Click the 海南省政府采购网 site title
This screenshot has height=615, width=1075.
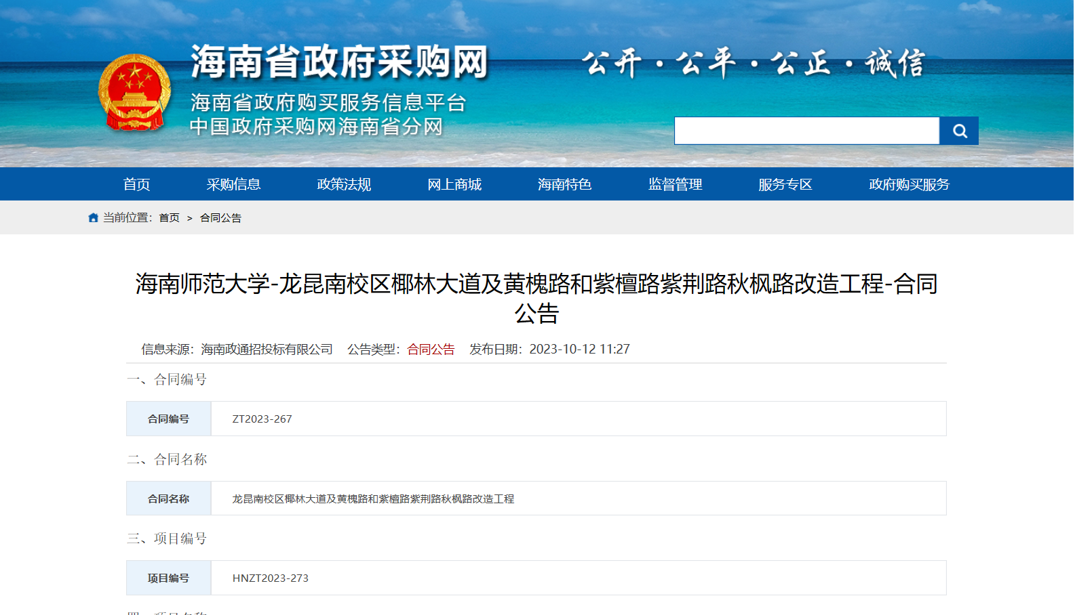pos(339,62)
